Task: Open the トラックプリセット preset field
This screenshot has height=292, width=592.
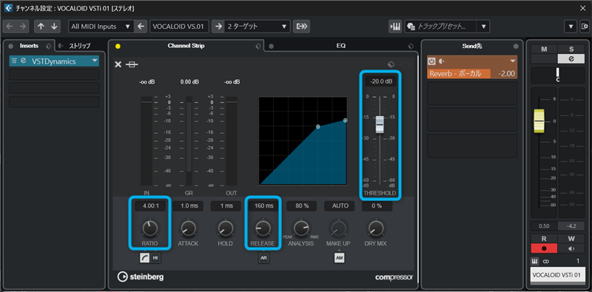Action: point(440,27)
